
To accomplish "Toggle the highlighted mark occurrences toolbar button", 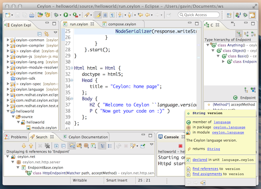I will point(99,15).
